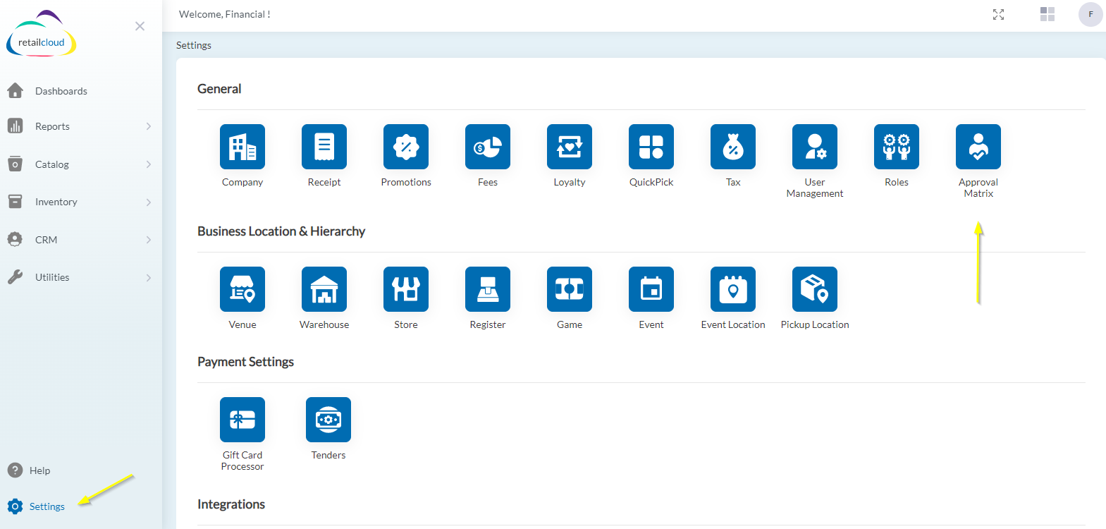Viewport: 1106px width, 529px height.
Task: Expand the Catalog menu chevron
Action: [x=149, y=164]
